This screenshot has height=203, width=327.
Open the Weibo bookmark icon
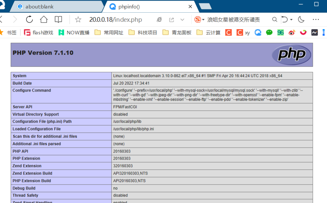click(292, 32)
